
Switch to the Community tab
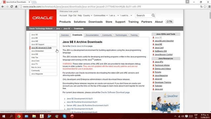tap(107, 35)
